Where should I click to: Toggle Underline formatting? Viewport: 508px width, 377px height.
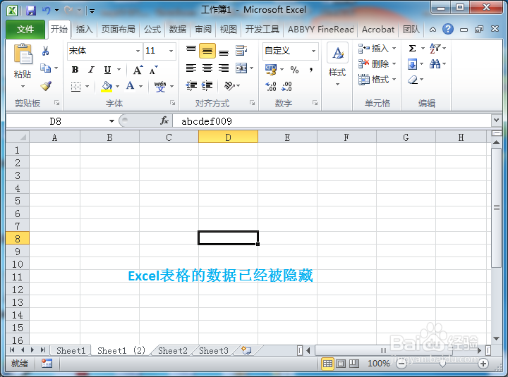107,70
